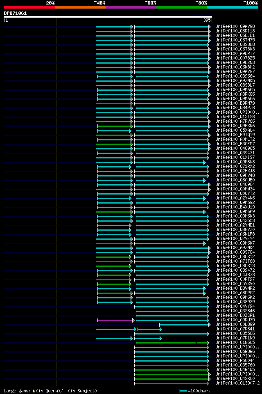Click UniRef100_Q2VEY4 label

coord(235,239)
